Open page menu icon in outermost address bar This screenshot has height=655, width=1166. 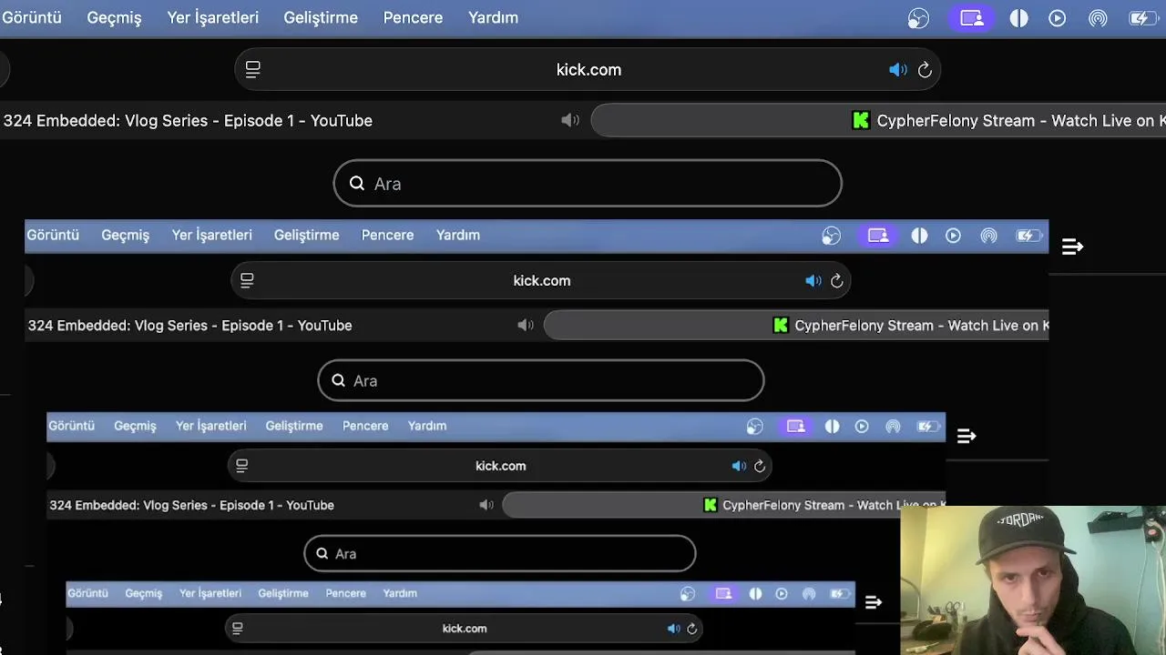coord(253,70)
